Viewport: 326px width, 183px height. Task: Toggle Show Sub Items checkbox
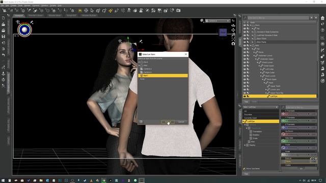click(244, 169)
